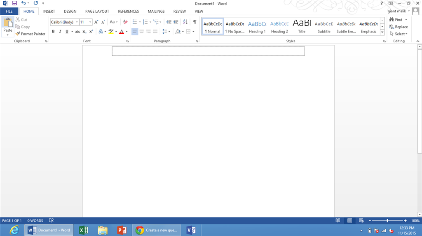Click the spelling proofing icon in status bar
Image resolution: width=422 pixels, height=236 pixels.
[x=52, y=220]
